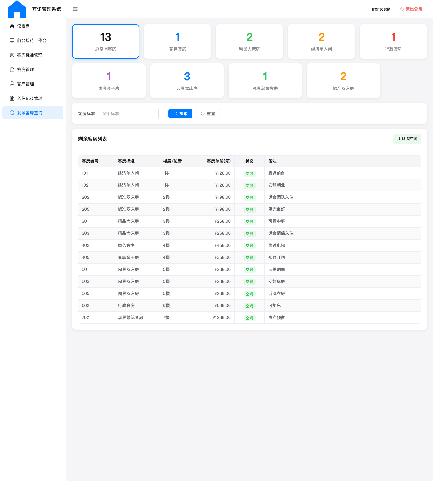Click the document icon for 入住记录管理
Image resolution: width=433 pixels, height=481 pixels.
coord(12,98)
